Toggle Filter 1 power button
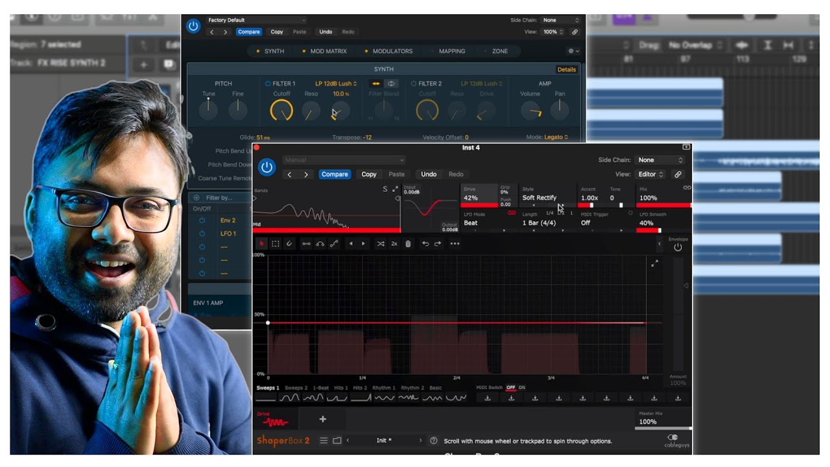This screenshot has height=467, width=830. tap(268, 83)
